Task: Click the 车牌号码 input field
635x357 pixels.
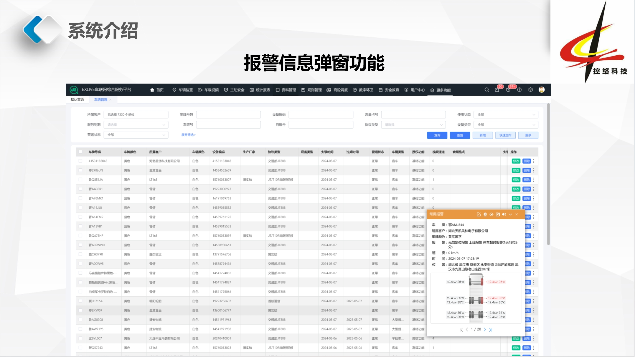Action: pos(228,115)
